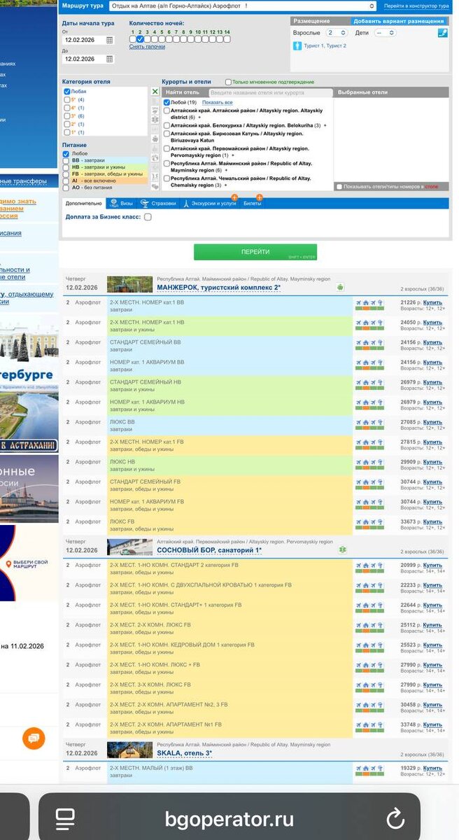The width and height of the screenshot is (459, 840).
Task: Expand Белокуриха resort plus sign
Action: (x=325, y=125)
